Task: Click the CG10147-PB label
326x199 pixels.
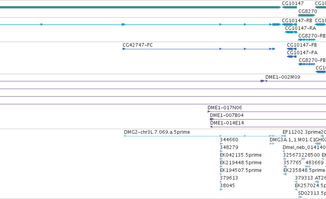Action: pos(302,45)
